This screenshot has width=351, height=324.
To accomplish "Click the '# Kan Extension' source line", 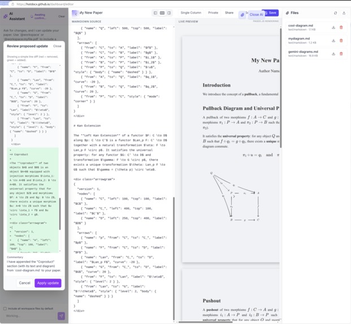I will [87, 126].
